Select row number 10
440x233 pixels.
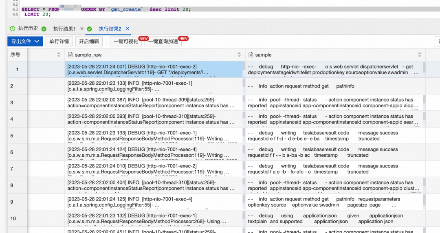click(18, 218)
